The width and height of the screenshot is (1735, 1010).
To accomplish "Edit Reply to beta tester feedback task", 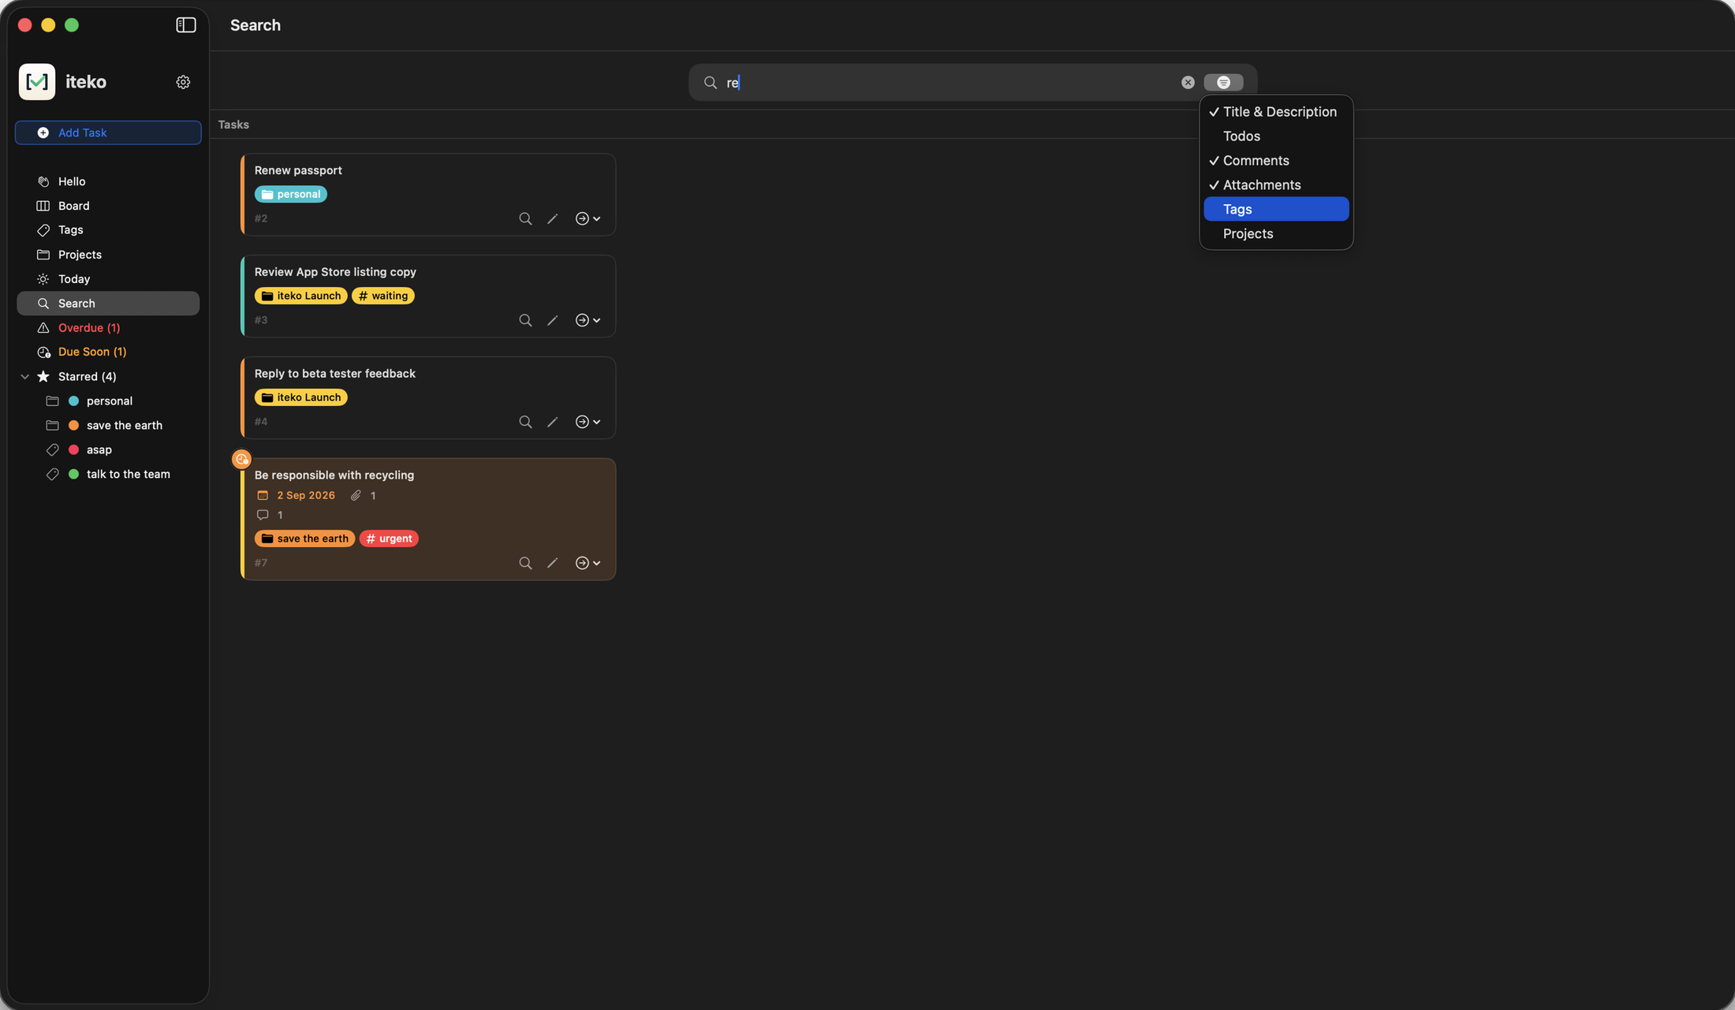I will pos(553,422).
